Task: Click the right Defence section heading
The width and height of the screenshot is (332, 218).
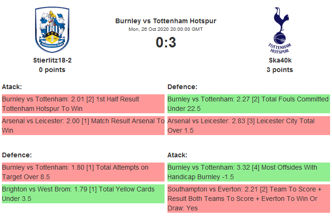Action: [x=183, y=87]
